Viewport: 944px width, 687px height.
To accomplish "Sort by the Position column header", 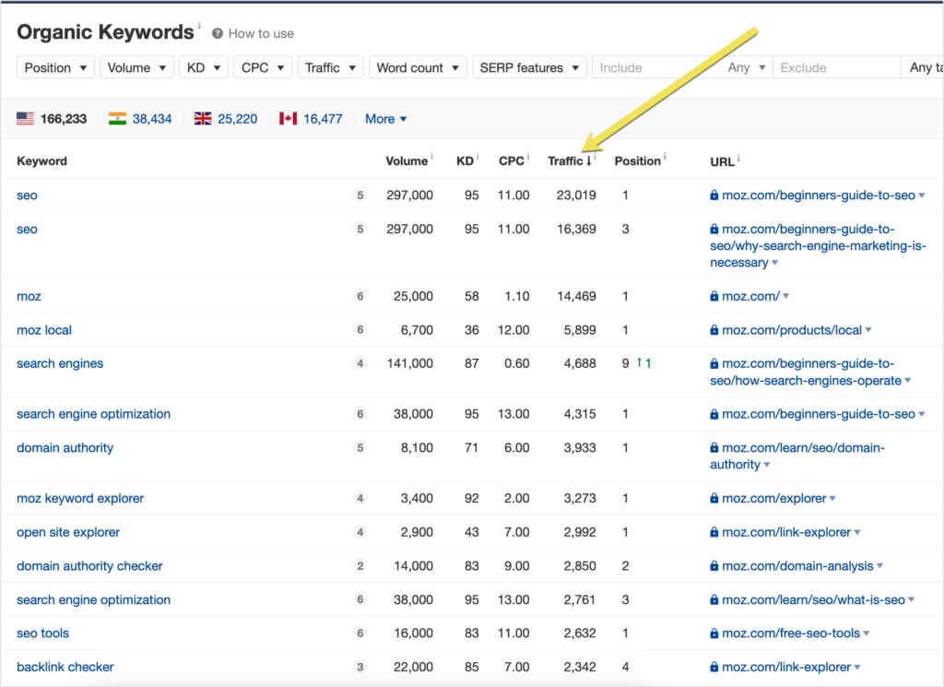I will [x=638, y=161].
